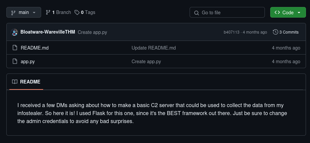Open the main branch dropdown
The image size is (310, 143).
(24, 13)
